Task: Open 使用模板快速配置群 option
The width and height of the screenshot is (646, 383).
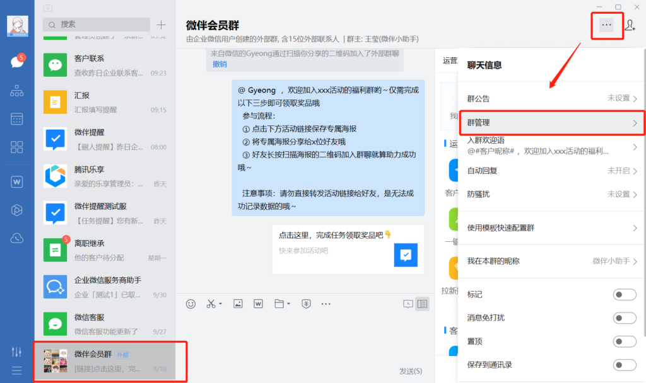Action: pyautogui.click(x=551, y=228)
